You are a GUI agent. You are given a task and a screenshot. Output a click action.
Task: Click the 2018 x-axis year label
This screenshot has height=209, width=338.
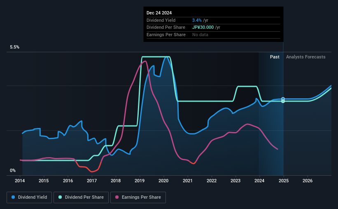click(x=116, y=181)
